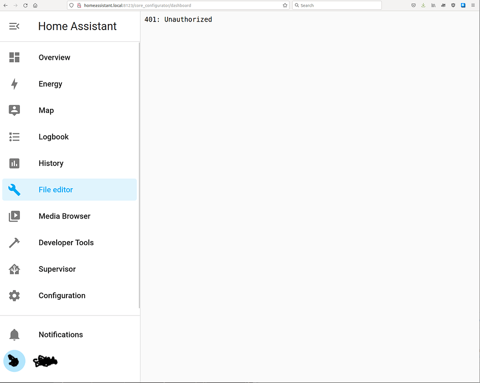Image resolution: width=480 pixels, height=383 pixels.
Task: Collapse the sidebar with the menu toggle
Action: click(14, 26)
